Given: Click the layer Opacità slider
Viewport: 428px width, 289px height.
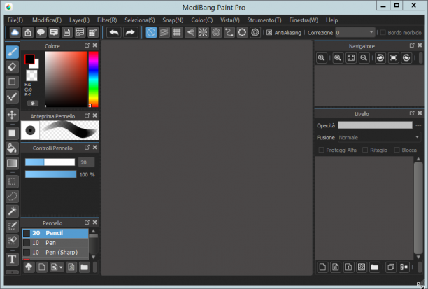Looking at the screenshot, I should (375, 125).
